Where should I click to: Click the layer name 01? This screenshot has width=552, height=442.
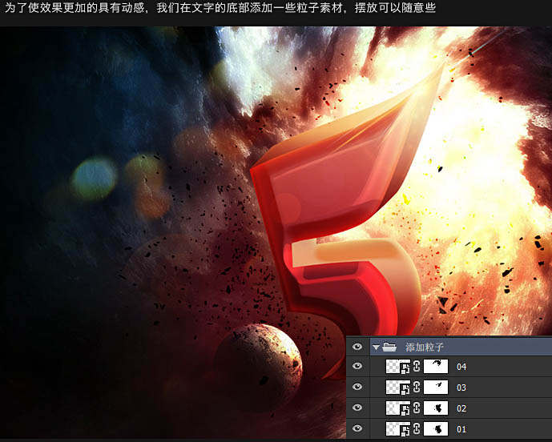[461, 429]
